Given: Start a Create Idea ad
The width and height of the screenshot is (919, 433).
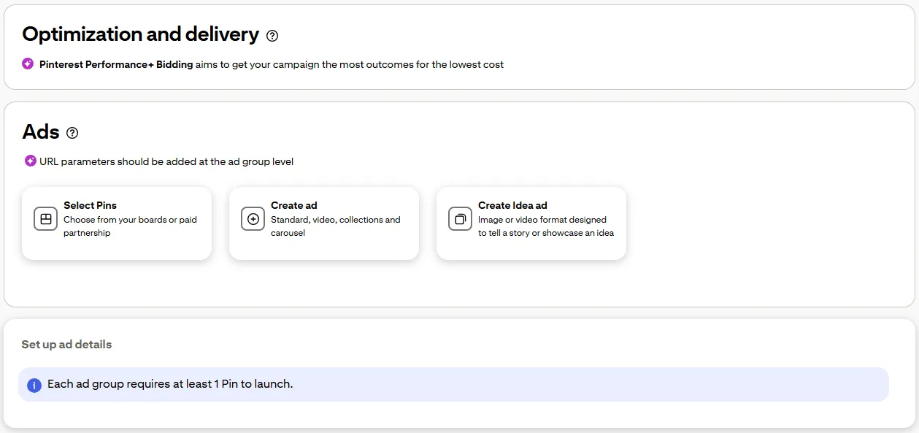Looking at the screenshot, I should 531,223.
